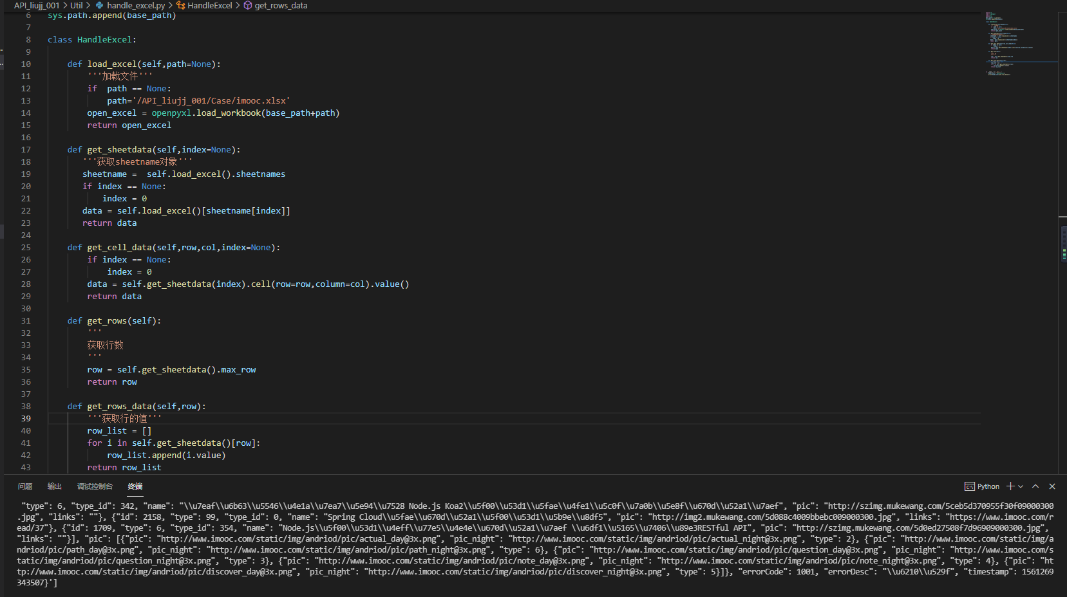This screenshot has height=597, width=1067.
Task: Select the 终端 panel tab
Action: (x=135, y=486)
